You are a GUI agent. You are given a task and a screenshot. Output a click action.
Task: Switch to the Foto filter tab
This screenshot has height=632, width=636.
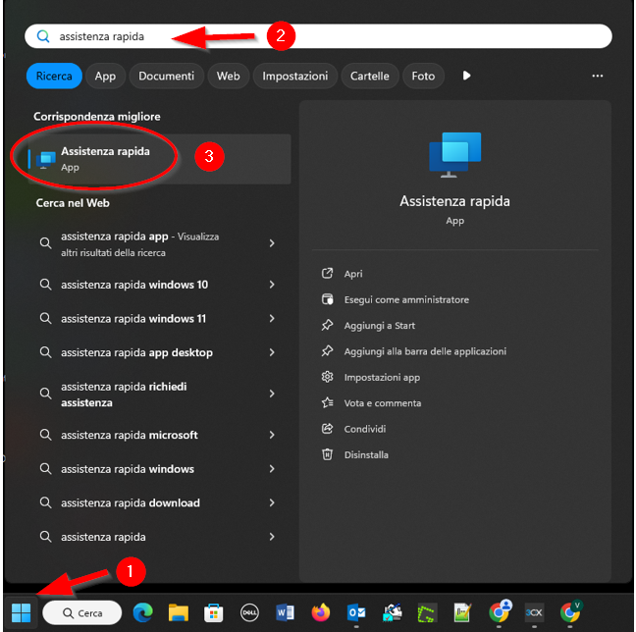click(423, 76)
